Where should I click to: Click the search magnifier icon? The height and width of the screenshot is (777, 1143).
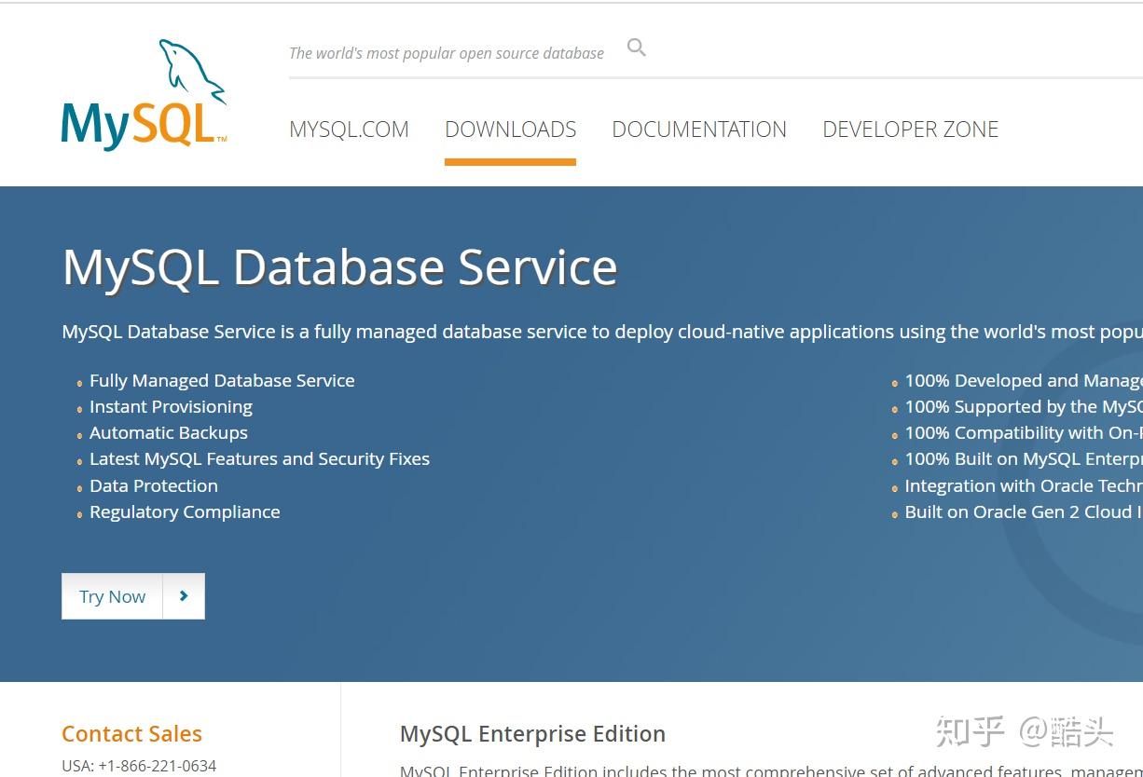637,47
